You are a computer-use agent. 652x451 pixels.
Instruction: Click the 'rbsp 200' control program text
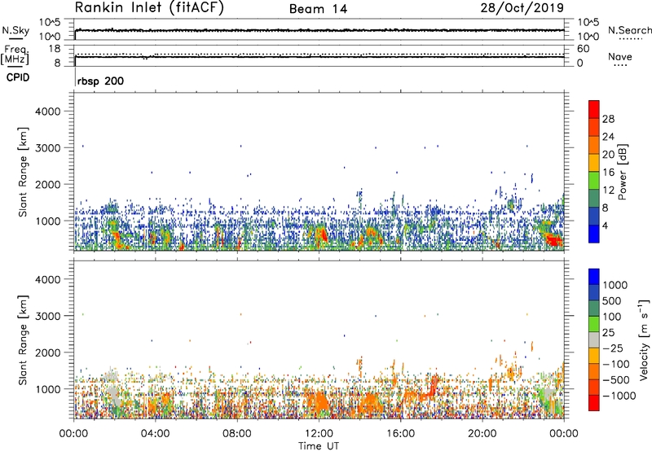[100, 81]
